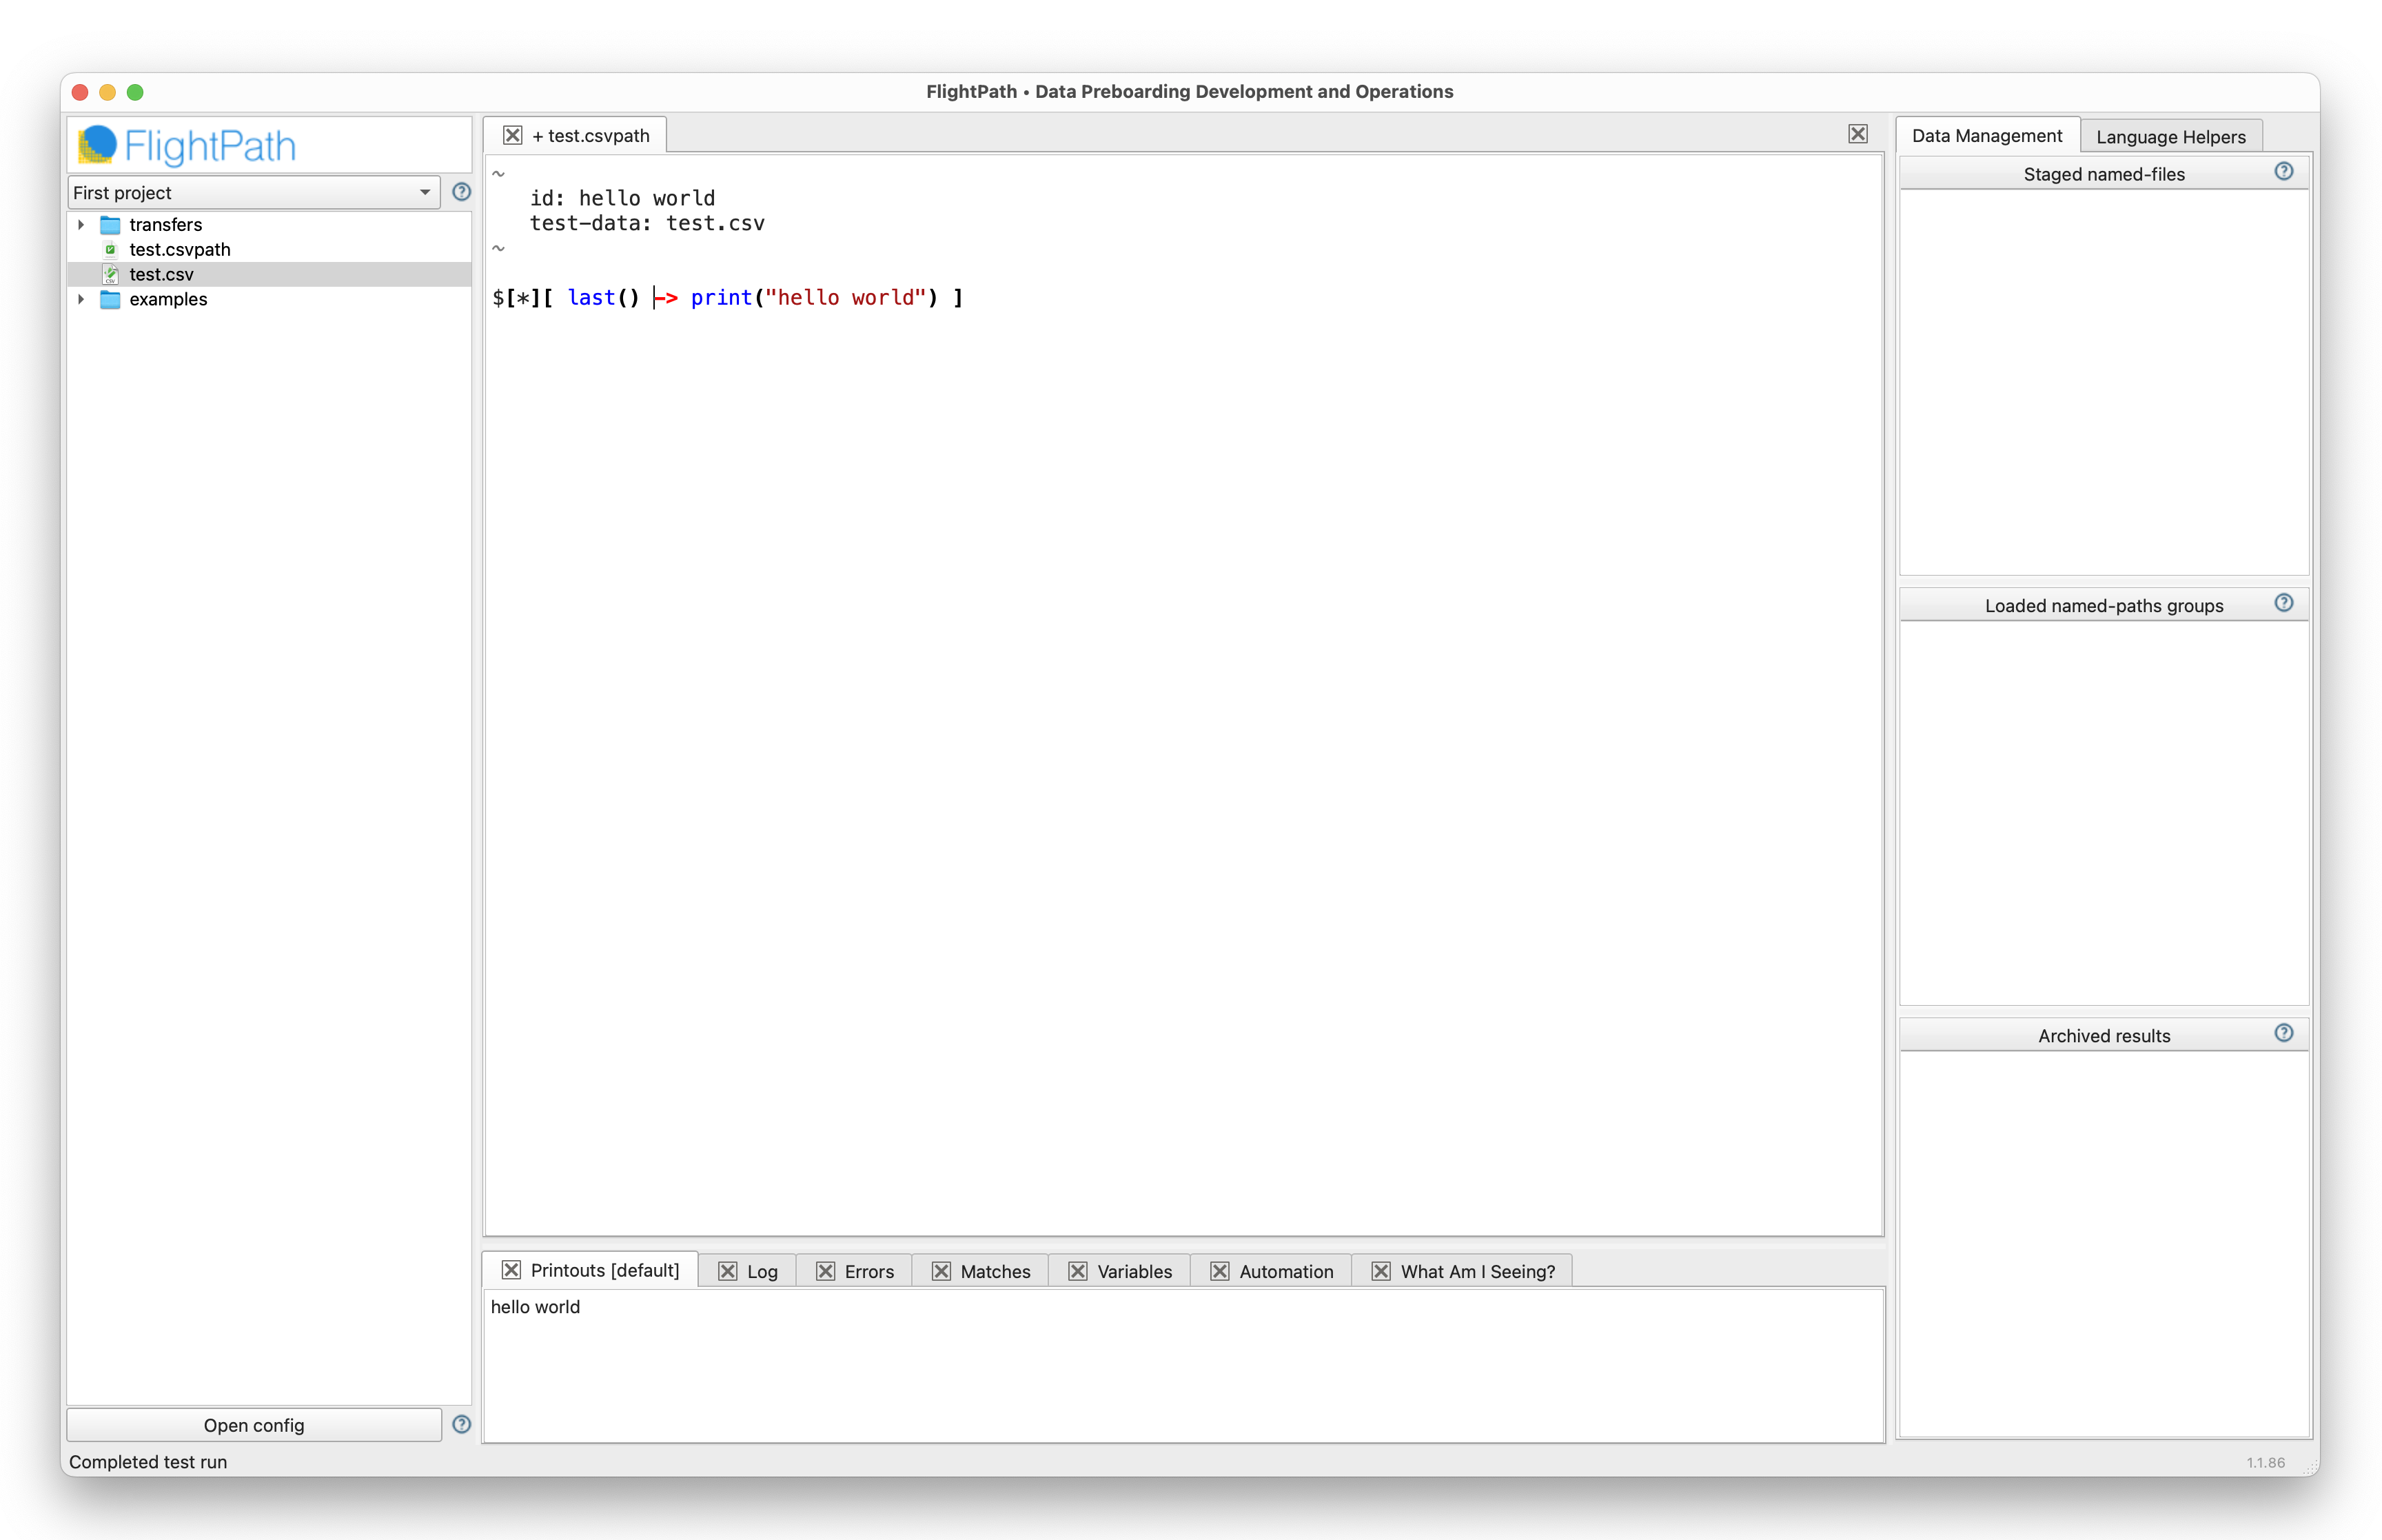Image resolution: width=2382 pixels, height=1540 pixels.
Task: Close the Errors tab via its X
Action: (x=824, y=1271)
